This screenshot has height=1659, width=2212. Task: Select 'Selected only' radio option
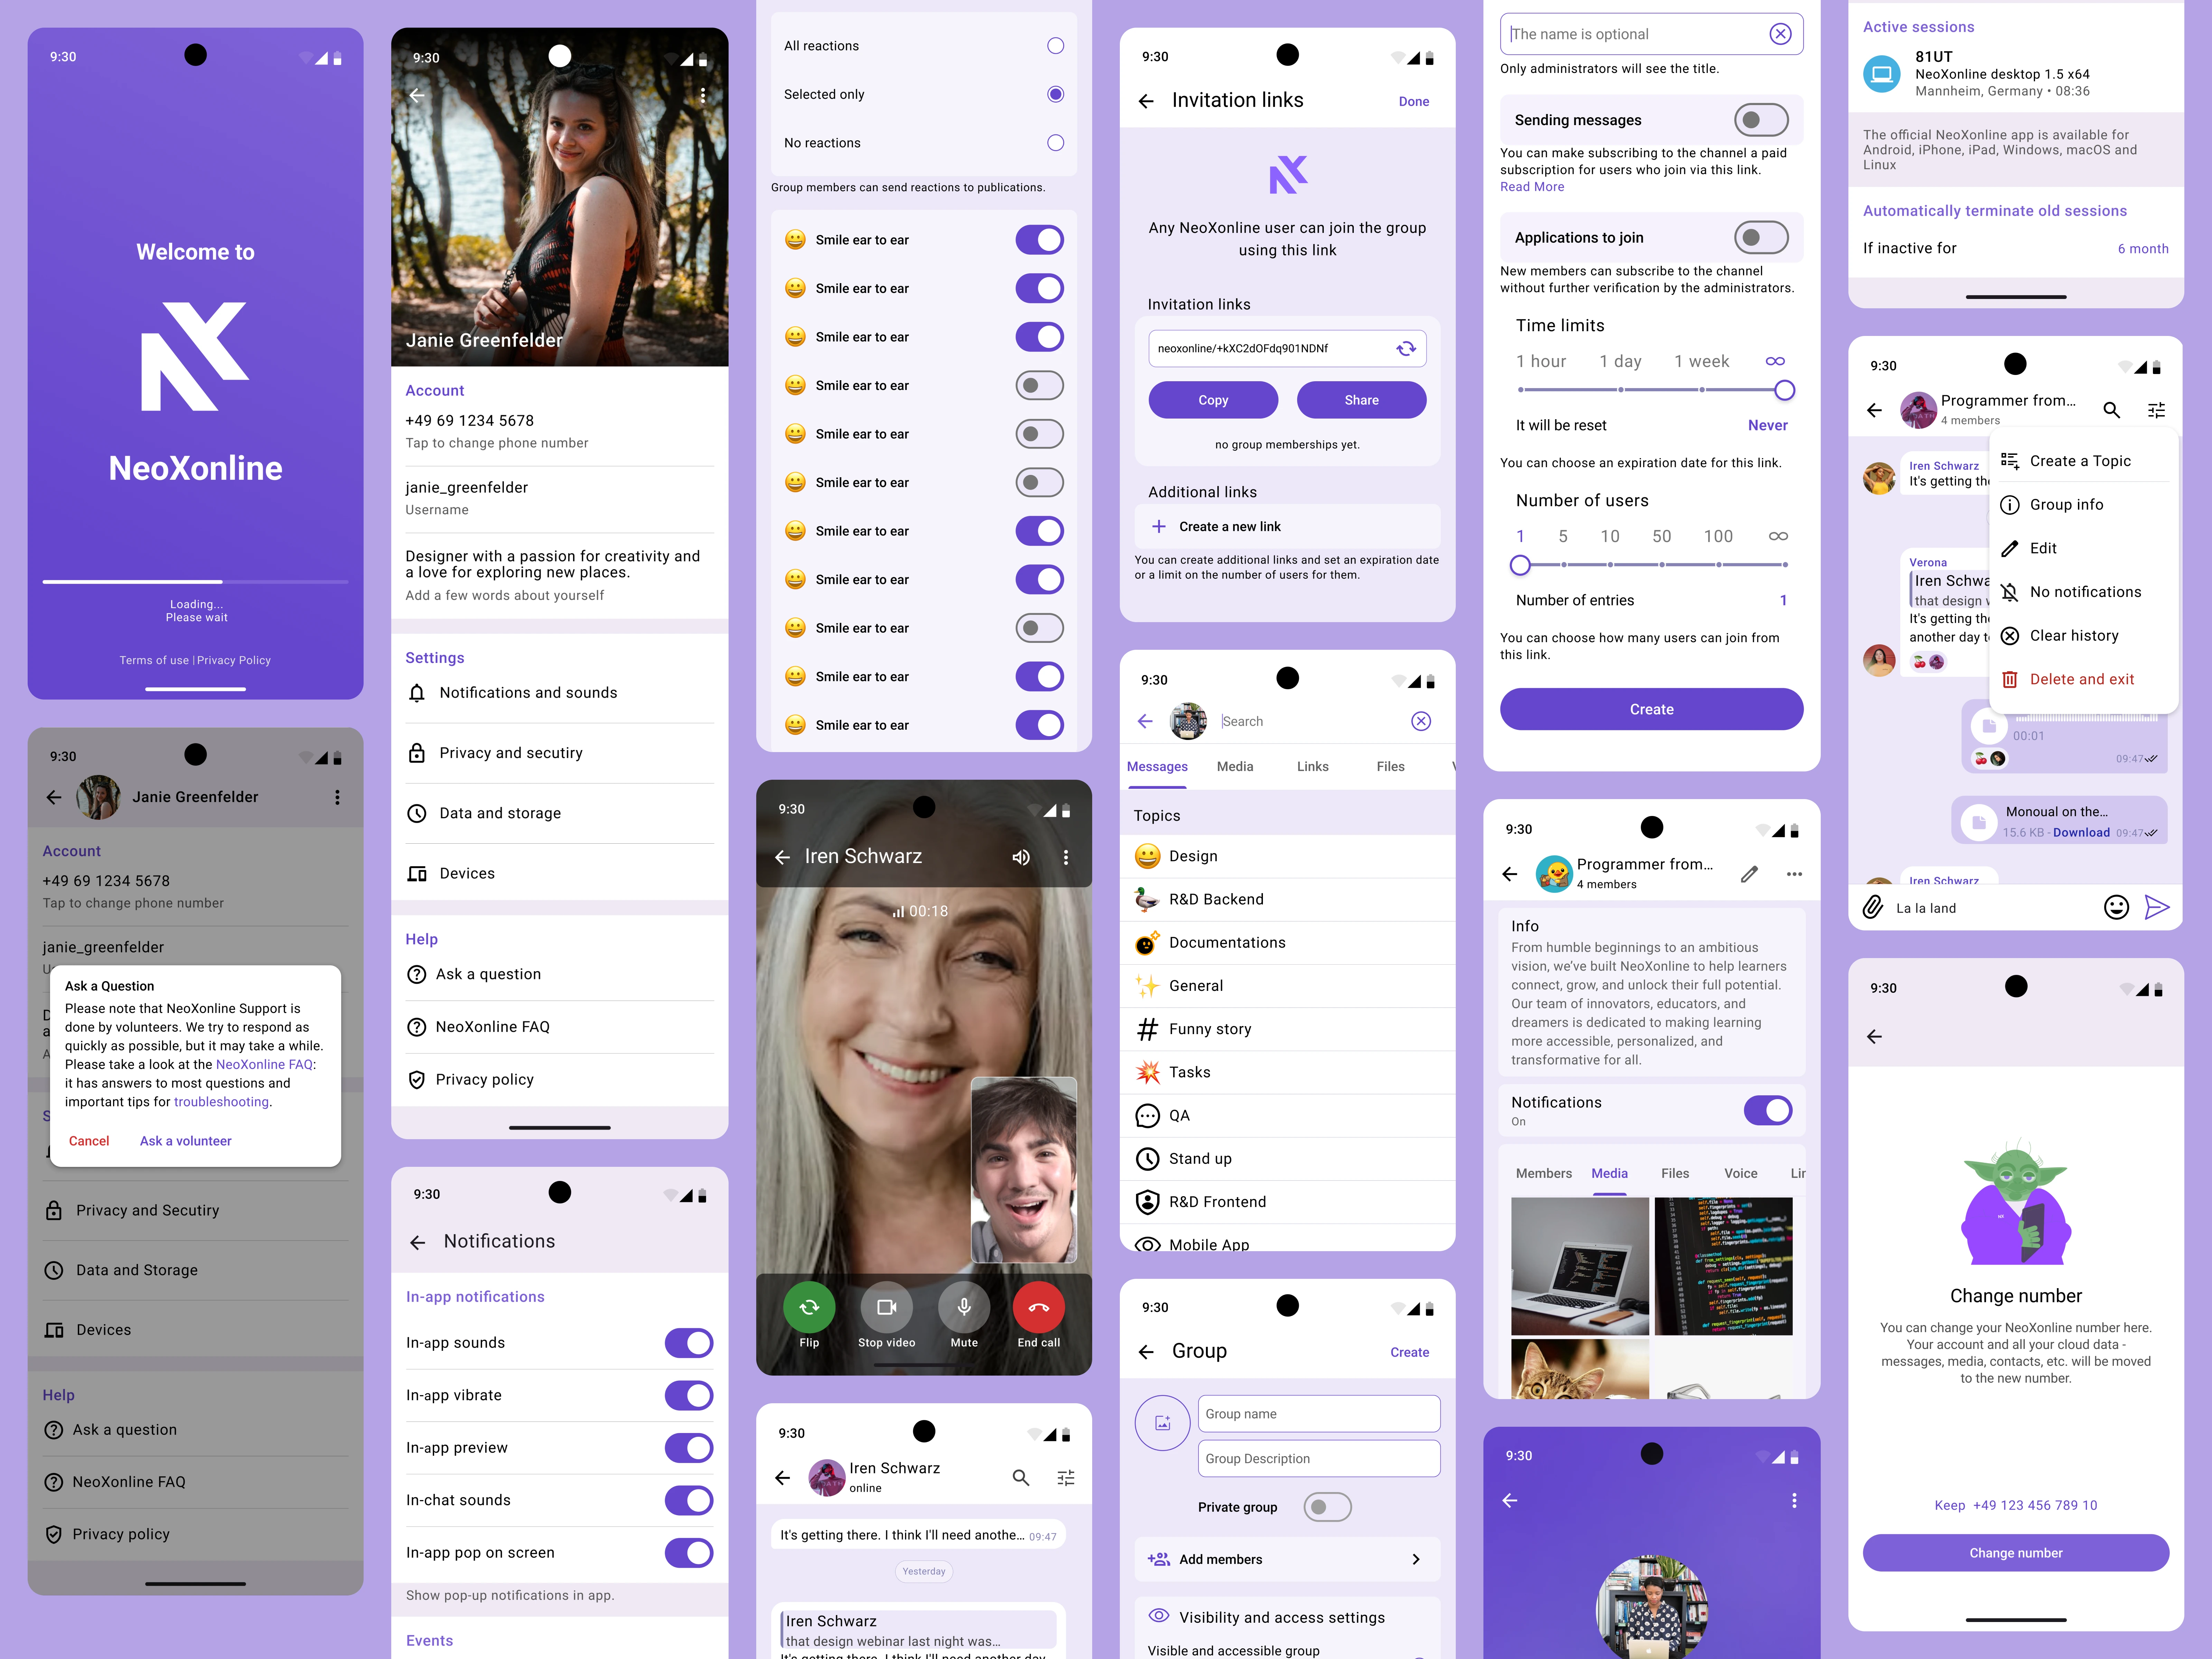1055,94
